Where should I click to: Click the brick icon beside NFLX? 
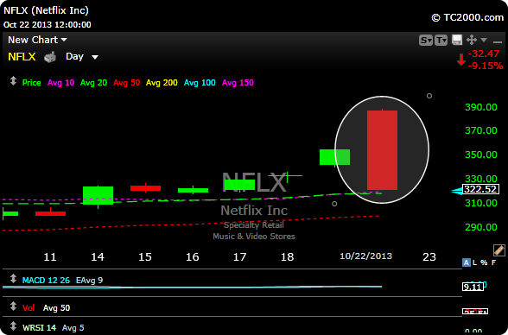click(x=50, y=57)
